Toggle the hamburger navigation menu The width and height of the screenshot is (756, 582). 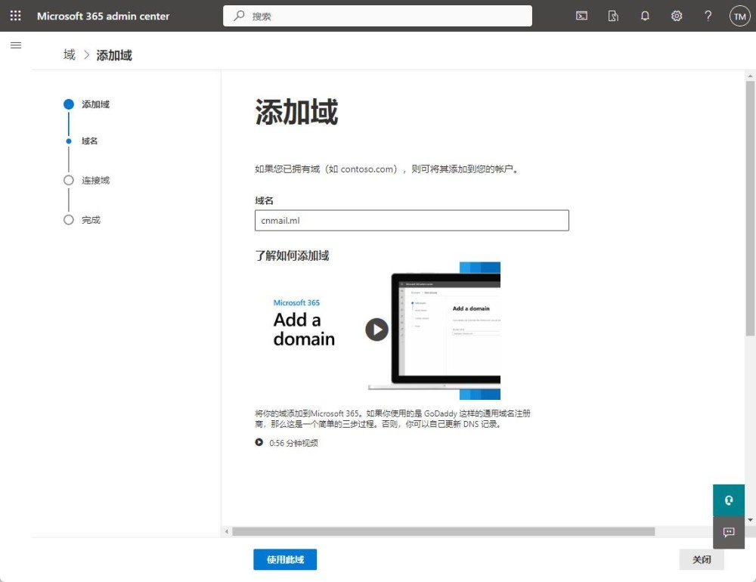15,45
